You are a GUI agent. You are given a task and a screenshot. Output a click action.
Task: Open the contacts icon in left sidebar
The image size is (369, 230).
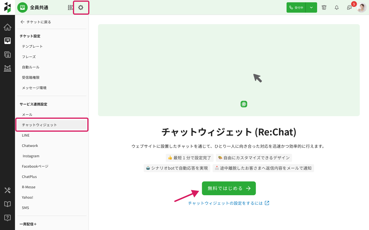click(7, 55)
